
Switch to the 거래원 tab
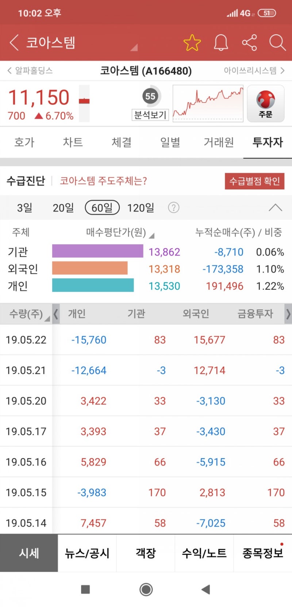(x=219, y=142)
